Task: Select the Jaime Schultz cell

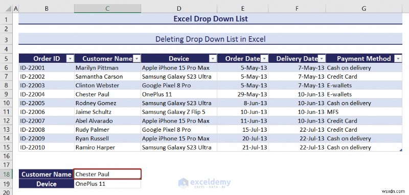Action: coord(107,112)
